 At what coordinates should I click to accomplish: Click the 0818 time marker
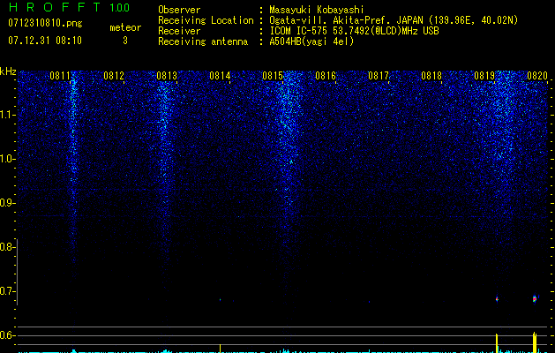431,76
